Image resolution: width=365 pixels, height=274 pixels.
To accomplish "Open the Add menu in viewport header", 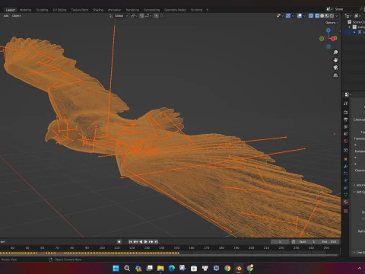I will click(x=6, y=16).
